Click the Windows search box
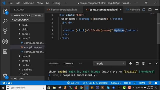The height and width of the screenshot is (90, 160). pyautogui.click(x=26, y=88)
